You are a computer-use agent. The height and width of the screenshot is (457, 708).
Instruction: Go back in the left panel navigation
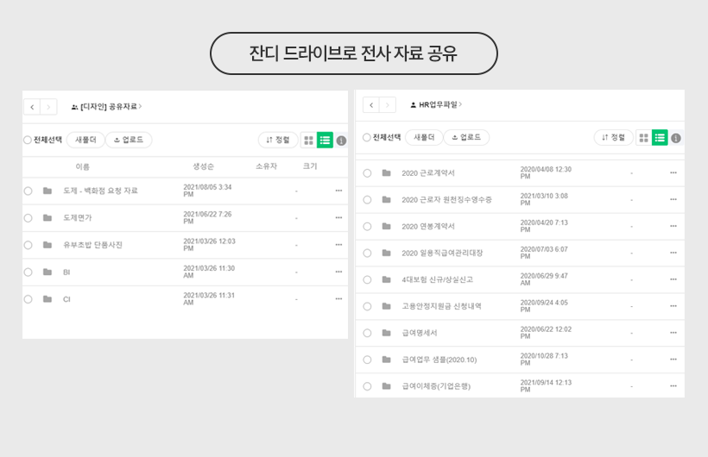(32, 107)
